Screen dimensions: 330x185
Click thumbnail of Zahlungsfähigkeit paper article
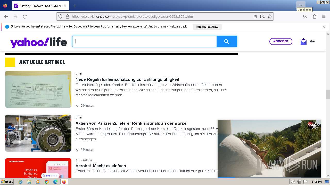pos(38,89)
